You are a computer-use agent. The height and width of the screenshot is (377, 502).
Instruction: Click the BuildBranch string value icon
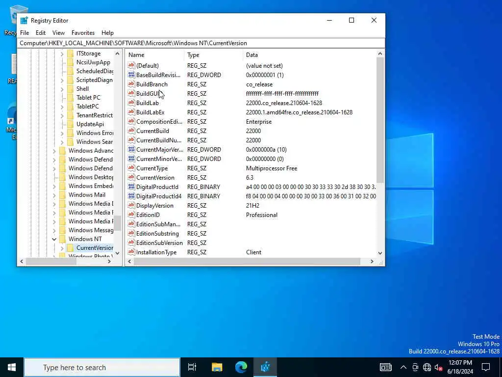[x=131, y=84]
